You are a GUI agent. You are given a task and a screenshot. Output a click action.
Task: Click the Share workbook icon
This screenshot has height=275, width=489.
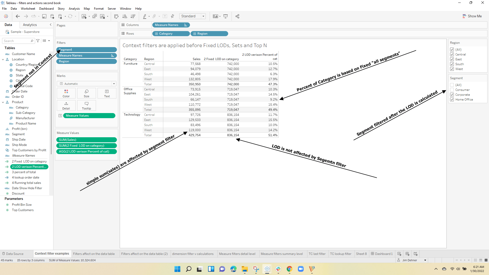(237, 16)
